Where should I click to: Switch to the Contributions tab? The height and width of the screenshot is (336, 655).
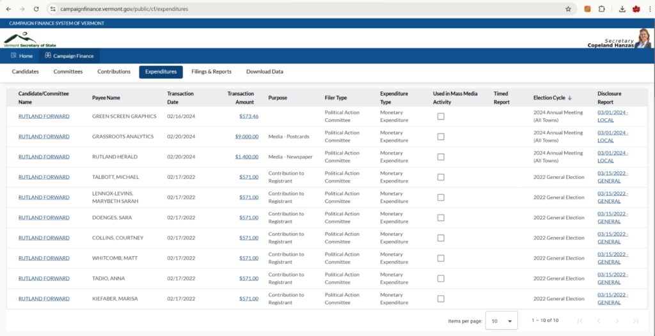pos(114,72)
